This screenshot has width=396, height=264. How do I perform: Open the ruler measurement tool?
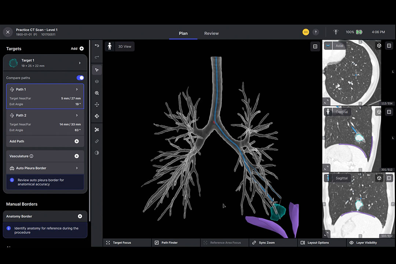(96, 141)
